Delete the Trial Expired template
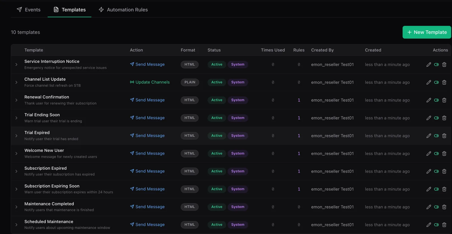 (444, 136)
